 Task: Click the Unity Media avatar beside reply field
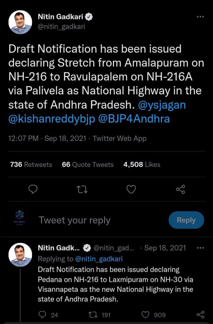pyautogui.click(x=20, y=219)
